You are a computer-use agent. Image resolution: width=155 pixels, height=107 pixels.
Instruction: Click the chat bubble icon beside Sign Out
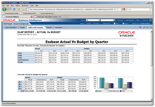coord(150,20)
